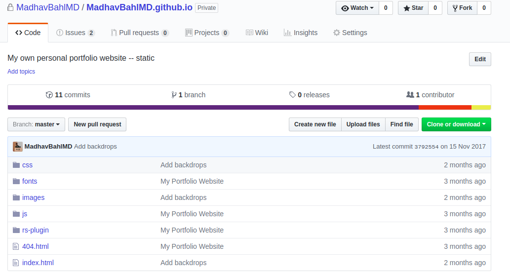Click the 404.html file icon
This screenshot has height=274, width=510.
click(16, 246)
